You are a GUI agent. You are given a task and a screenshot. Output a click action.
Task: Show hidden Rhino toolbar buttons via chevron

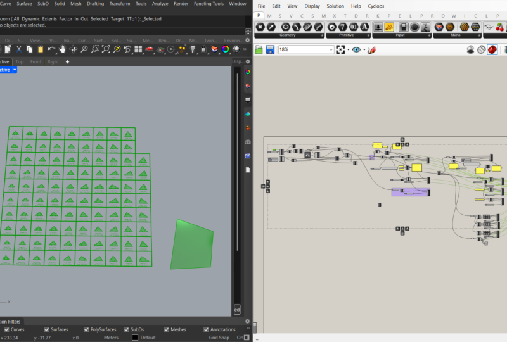pyautogui.click(x=245, y=49)
